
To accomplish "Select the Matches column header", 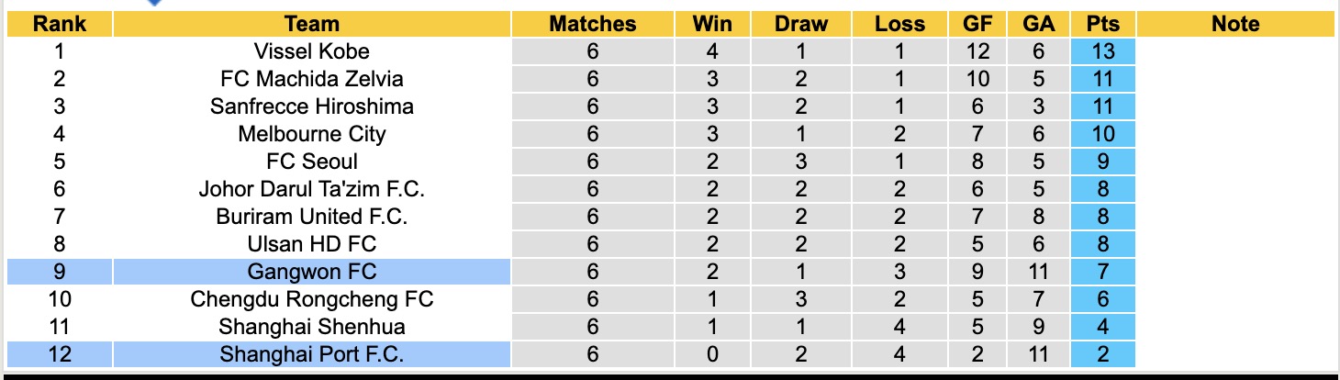I will pyautogui.click(x=592, y=24).
